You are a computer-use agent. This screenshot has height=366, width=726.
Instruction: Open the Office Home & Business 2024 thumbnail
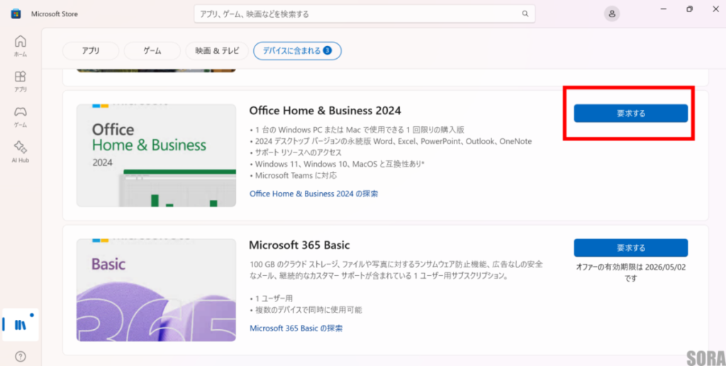[x=156, y=155]
